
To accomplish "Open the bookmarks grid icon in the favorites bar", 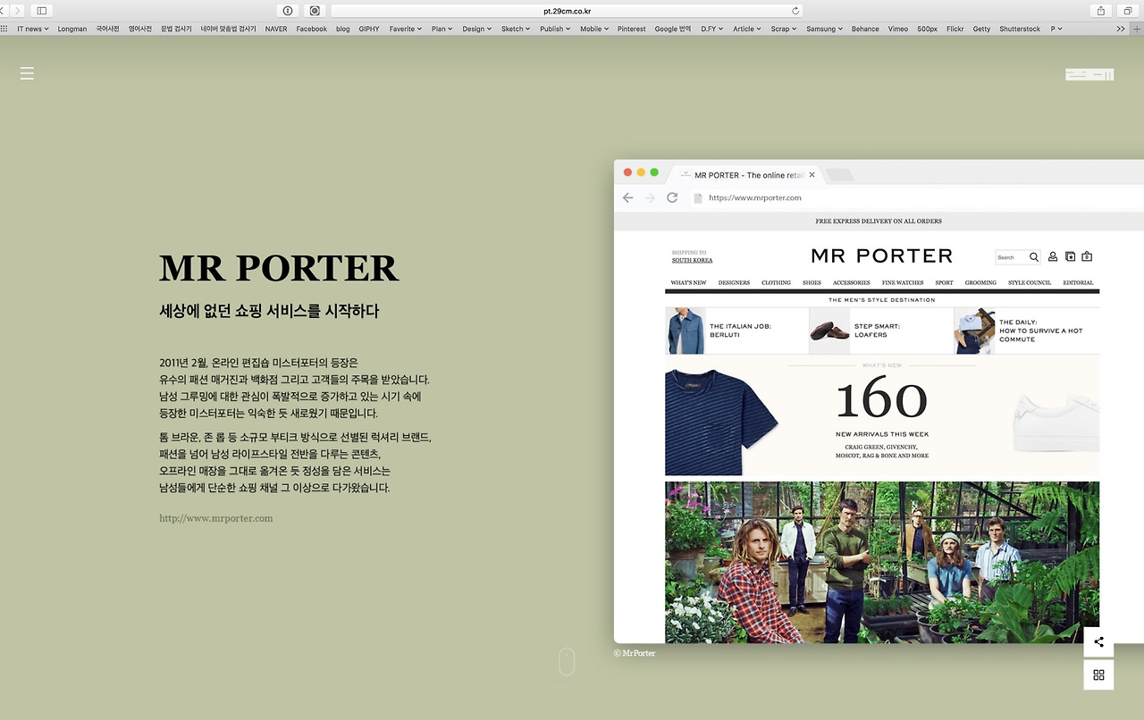I will pyautogui.click(x=4, y=29).
